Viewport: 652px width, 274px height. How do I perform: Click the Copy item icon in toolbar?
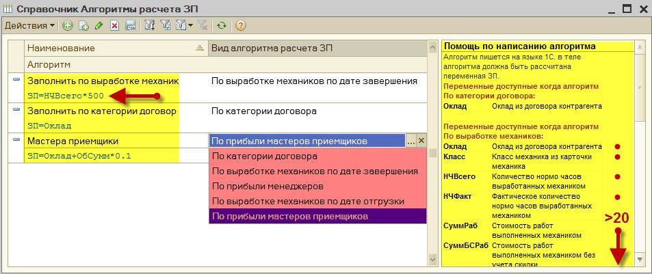click(x=83, y=25)
